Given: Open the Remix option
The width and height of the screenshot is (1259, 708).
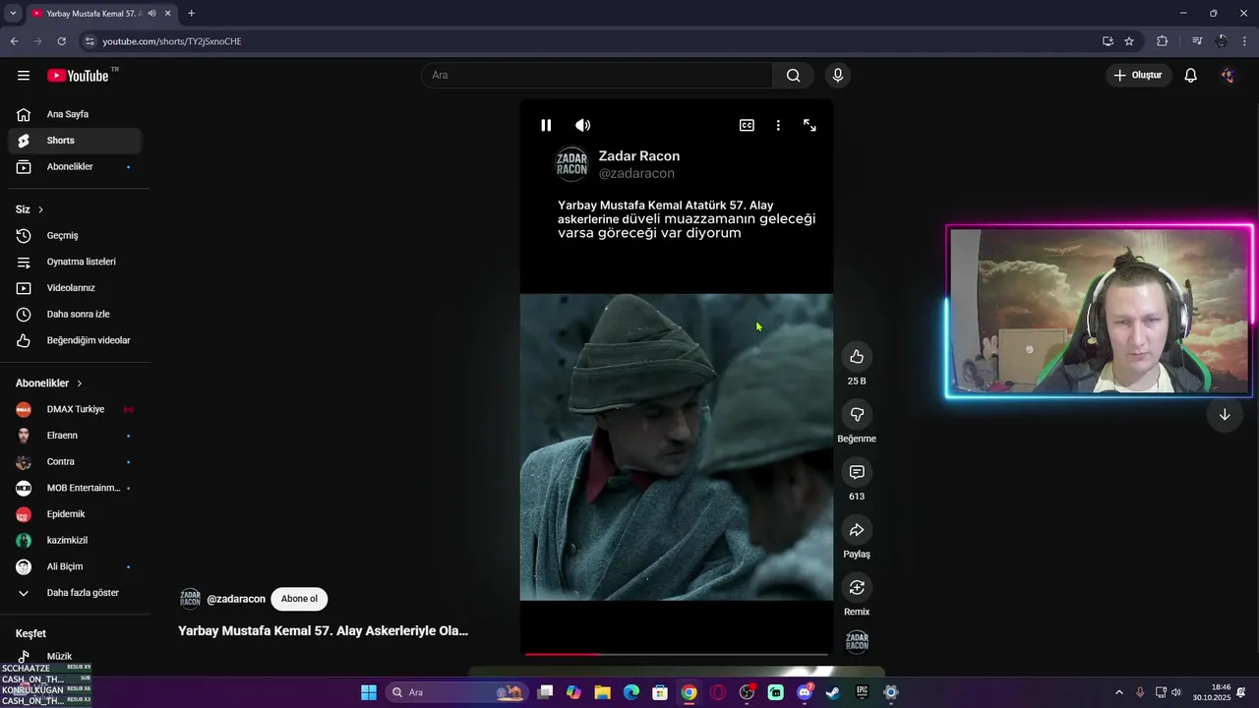Looking at the screenshot, I should [857, 587].
